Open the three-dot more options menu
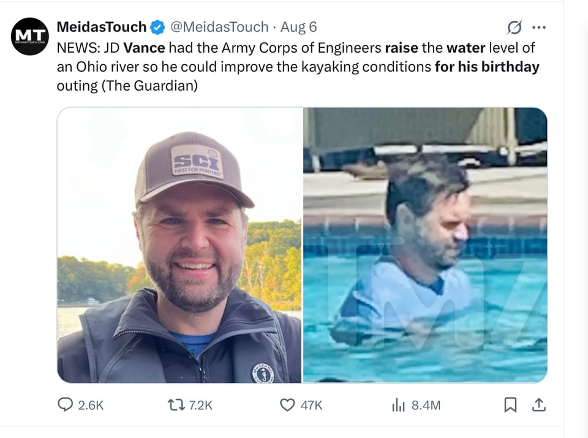Screen dimensions: 588x438 (x=540, y=27)
